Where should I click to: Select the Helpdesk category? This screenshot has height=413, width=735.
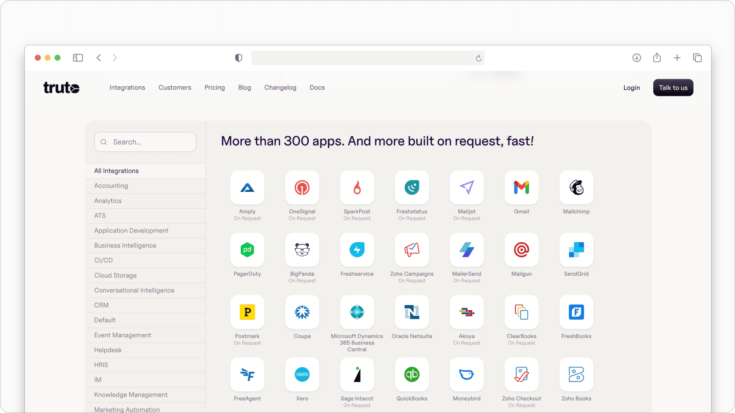(x=145, y=350)
